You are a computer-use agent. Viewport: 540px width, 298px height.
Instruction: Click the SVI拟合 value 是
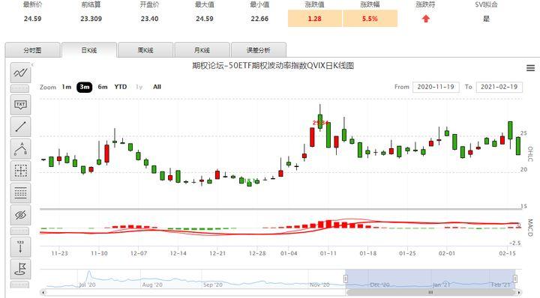point(486,19)
